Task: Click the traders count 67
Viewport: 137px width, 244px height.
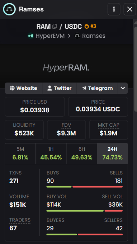Action: [x=13, y=228]
